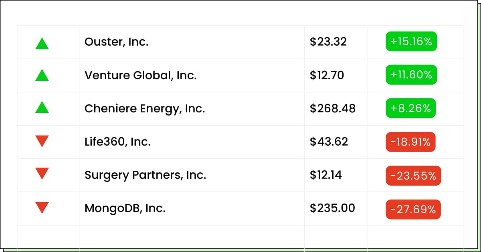Open the Cheniere Energy, Inc. entry
The height and width of the screenshot is (252, 481).
[x=145, y=109]
